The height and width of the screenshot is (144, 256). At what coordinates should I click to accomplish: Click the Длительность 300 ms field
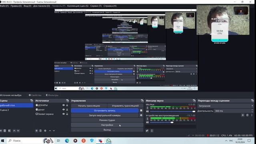point(234,111)
